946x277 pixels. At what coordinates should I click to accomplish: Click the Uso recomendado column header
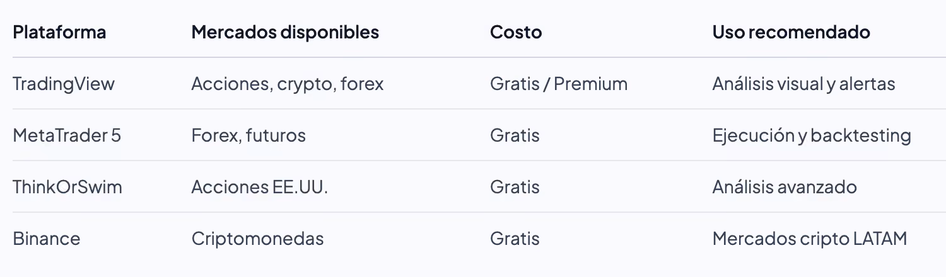[x=791, y=32]
